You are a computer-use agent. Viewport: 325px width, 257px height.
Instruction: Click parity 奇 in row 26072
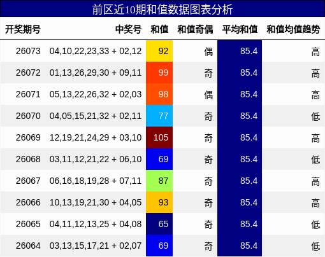point(208,73)
